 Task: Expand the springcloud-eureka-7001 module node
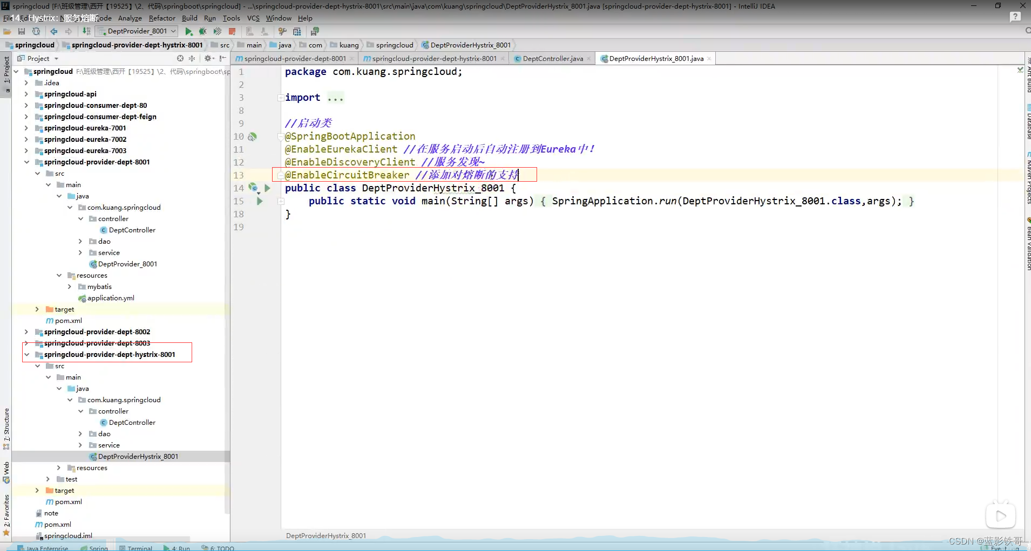[26, 128]
